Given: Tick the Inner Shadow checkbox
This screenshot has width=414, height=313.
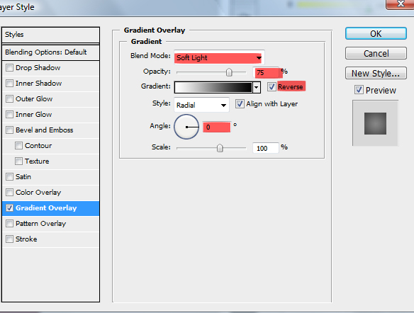Looking at the screenshot, I should [9, 84].
